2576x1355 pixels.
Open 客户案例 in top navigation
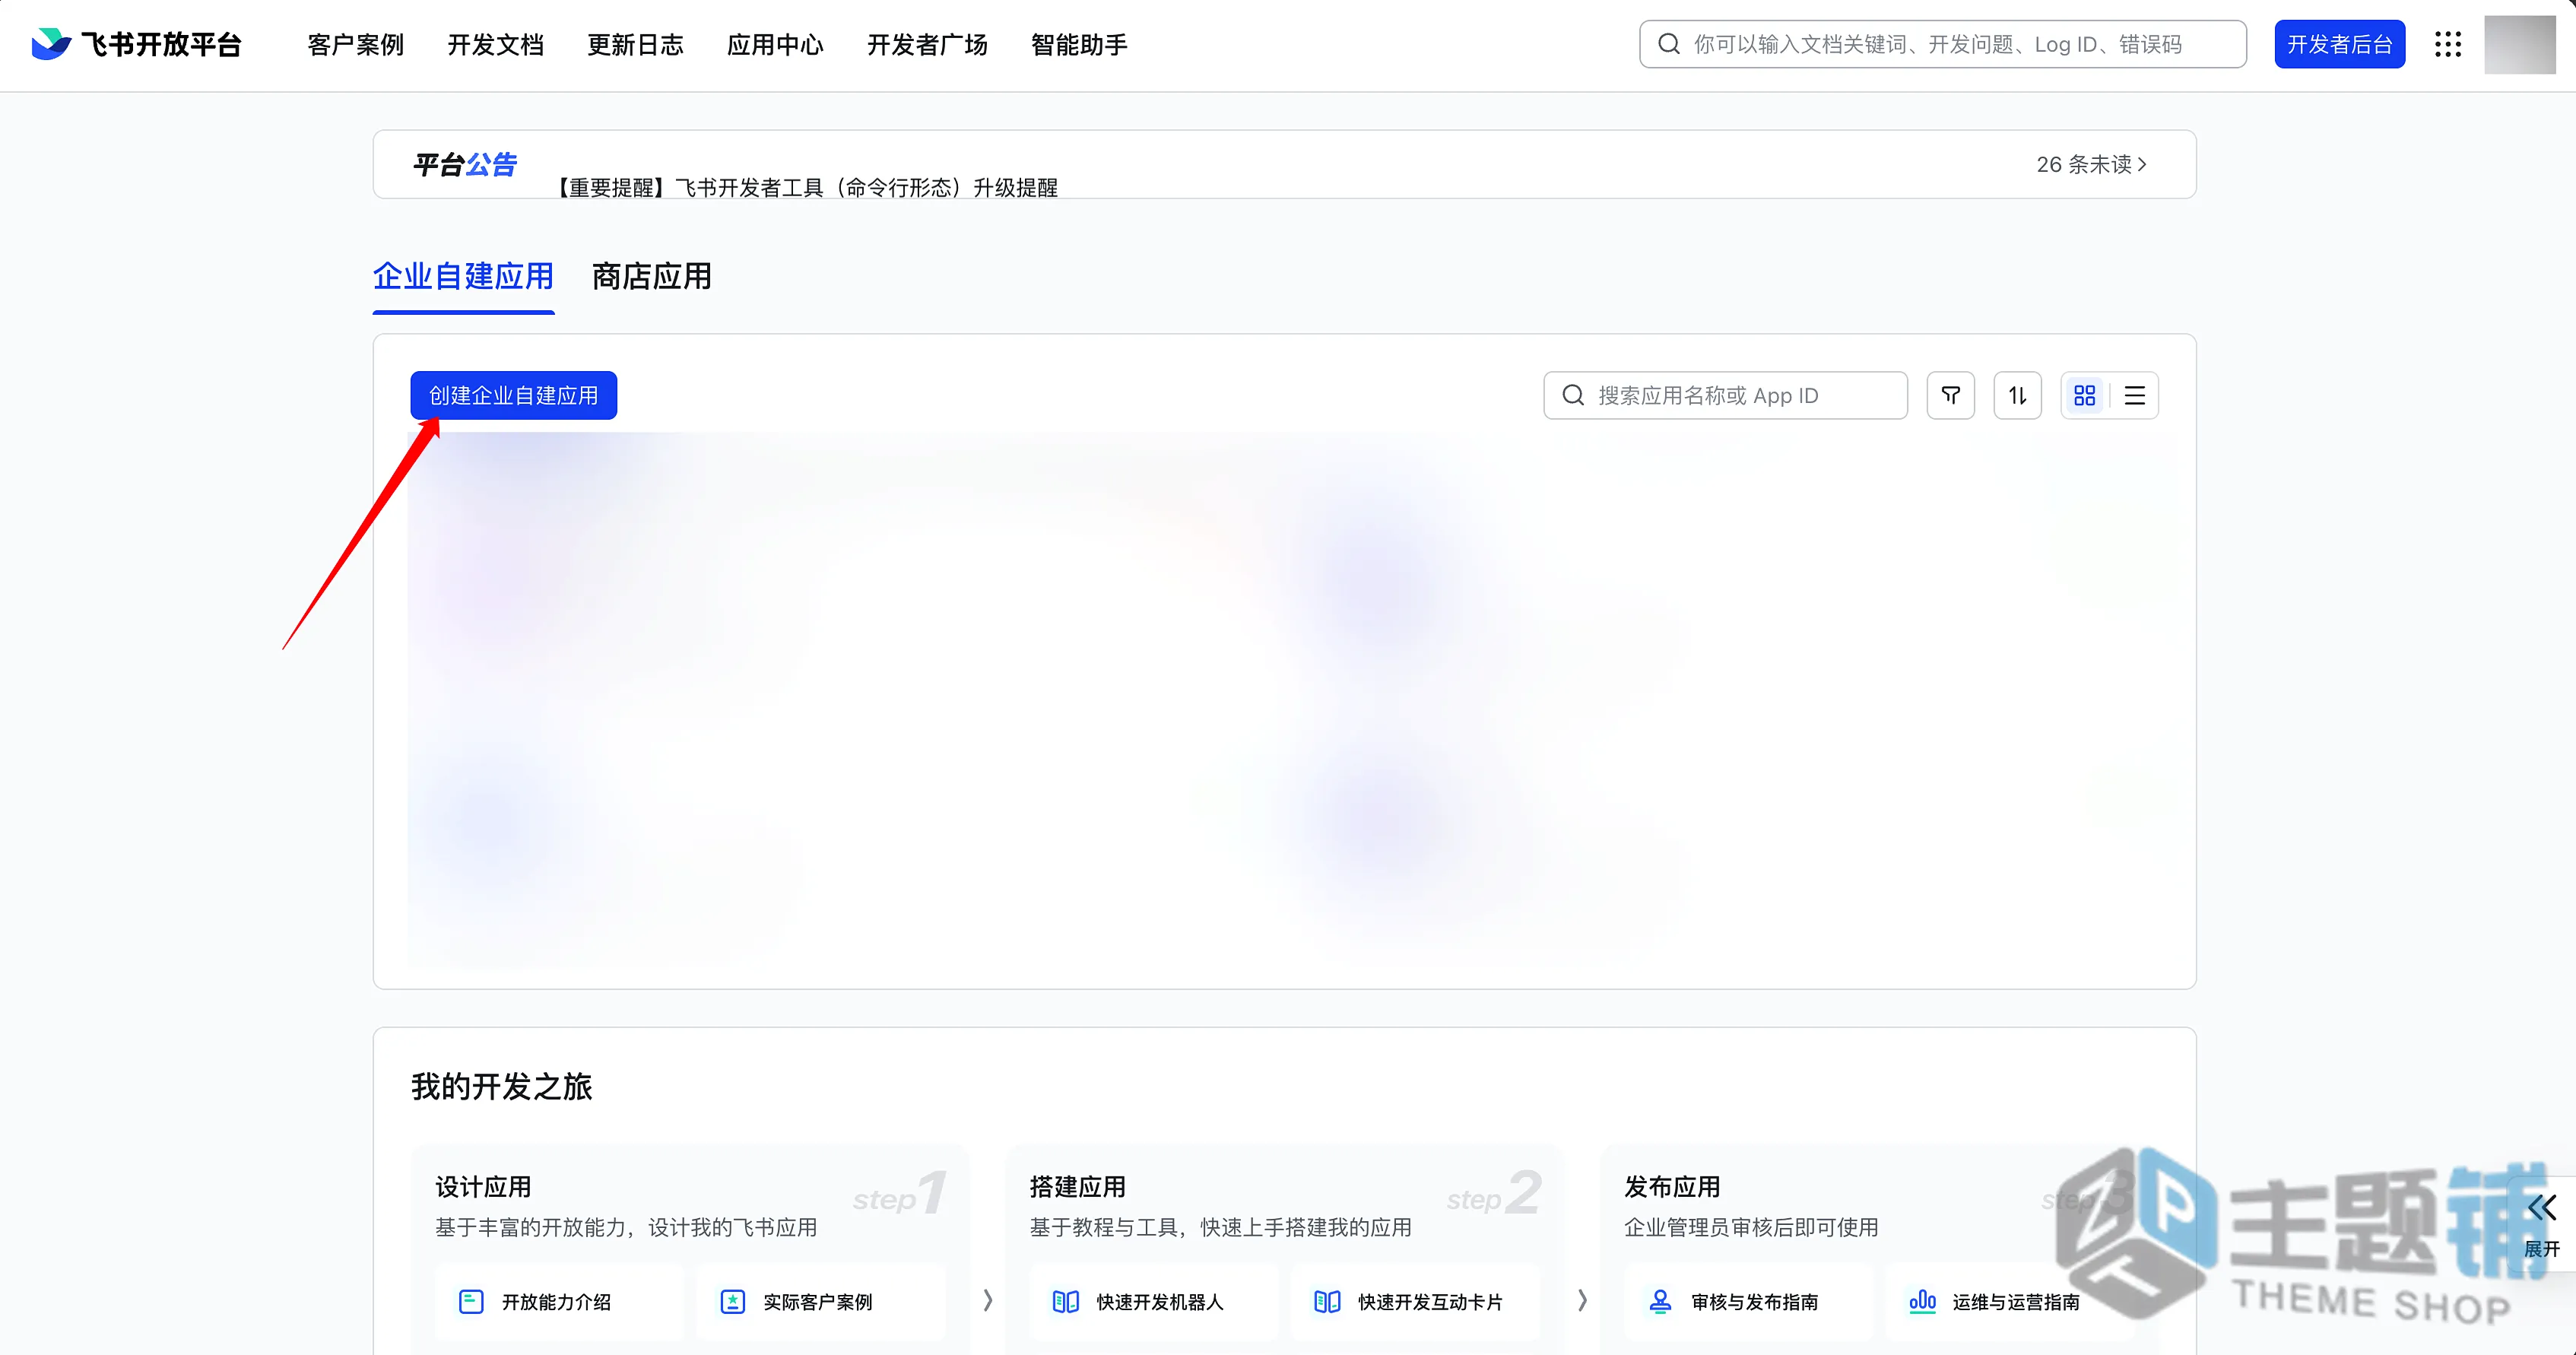(x=356, y=45)
